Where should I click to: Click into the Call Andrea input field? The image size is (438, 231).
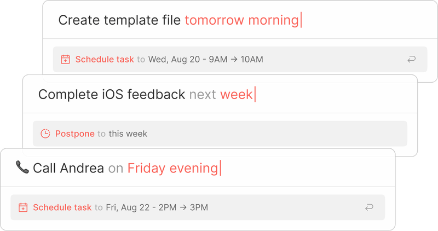coord(198,168)
